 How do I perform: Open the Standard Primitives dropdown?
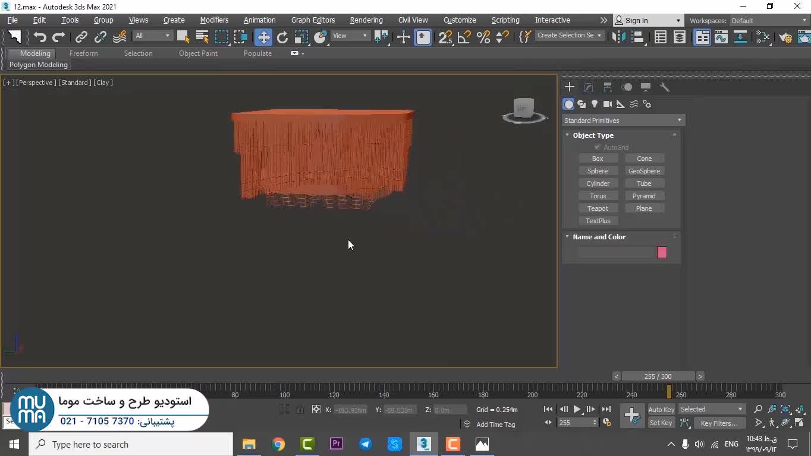(623, 121)
